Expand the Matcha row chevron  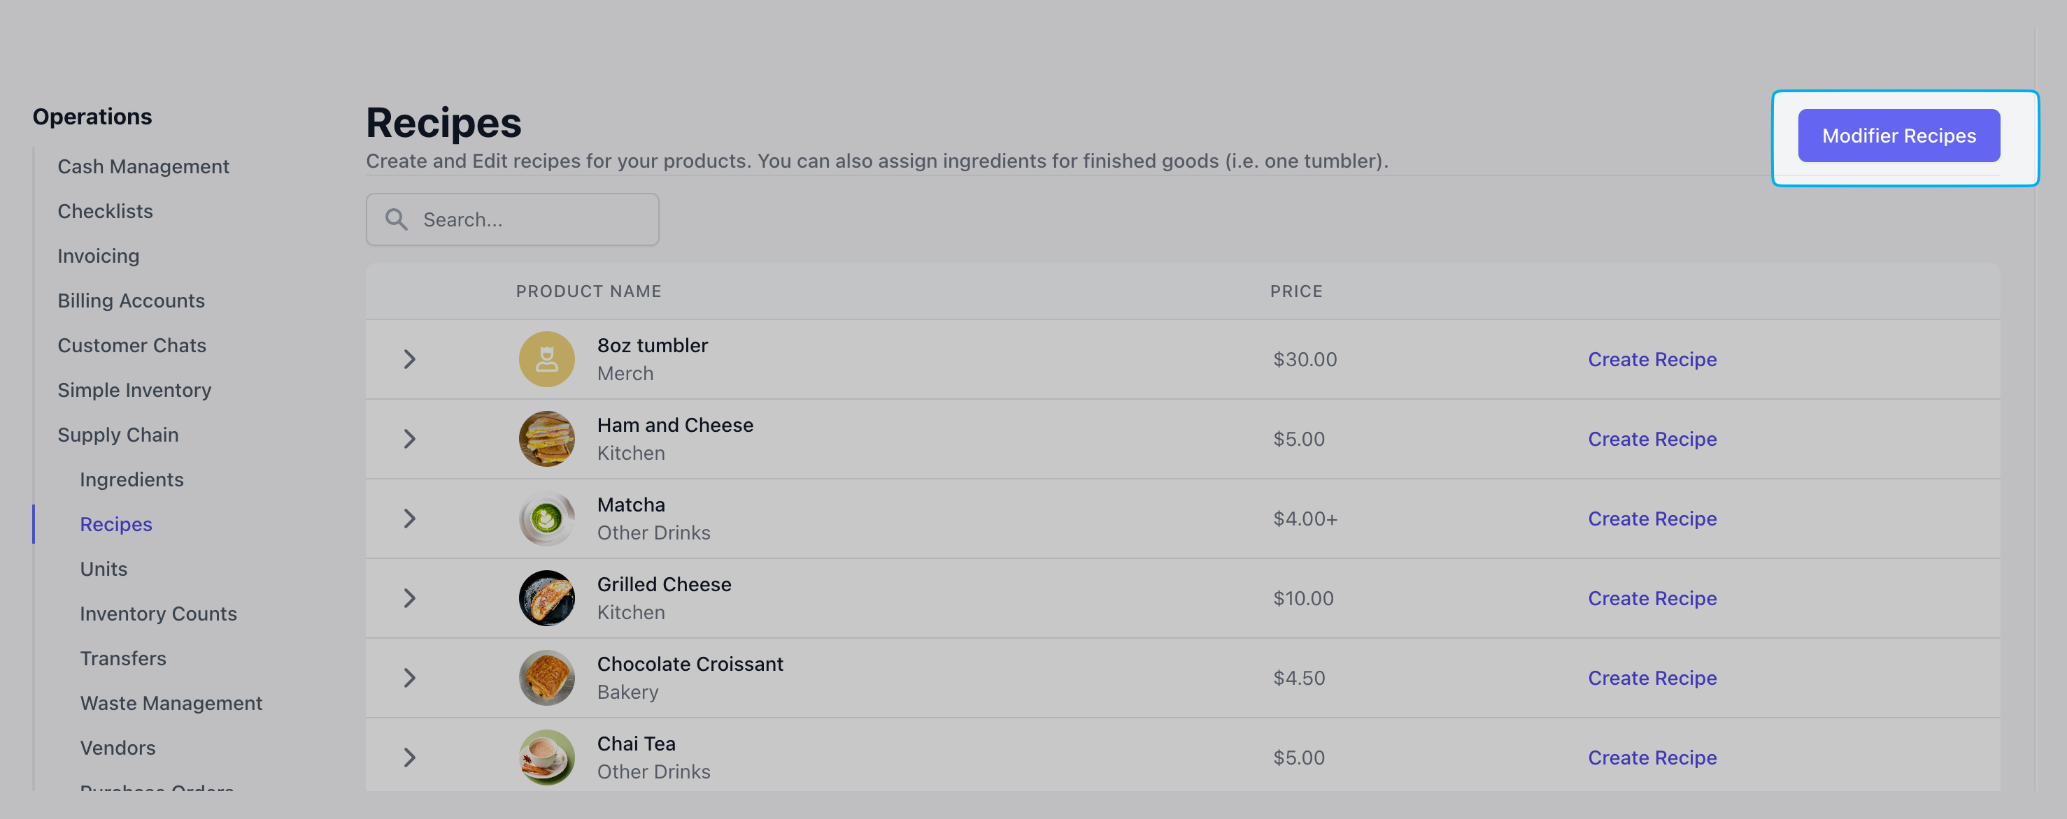pyautogui.click(x=409, y=519)
